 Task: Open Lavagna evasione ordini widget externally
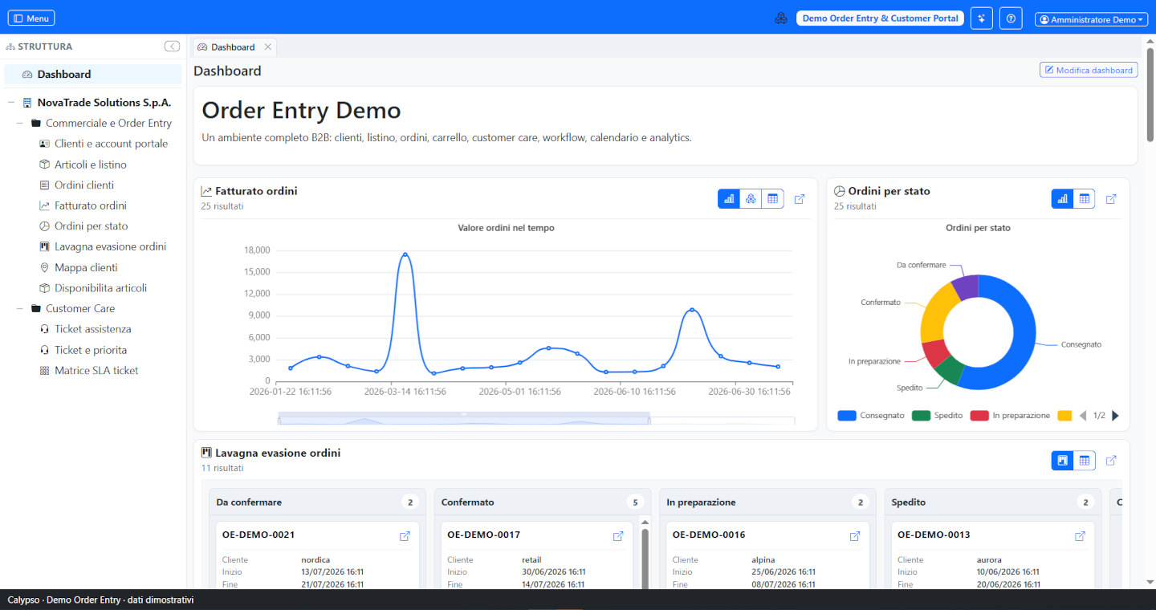pos(1111,461)
